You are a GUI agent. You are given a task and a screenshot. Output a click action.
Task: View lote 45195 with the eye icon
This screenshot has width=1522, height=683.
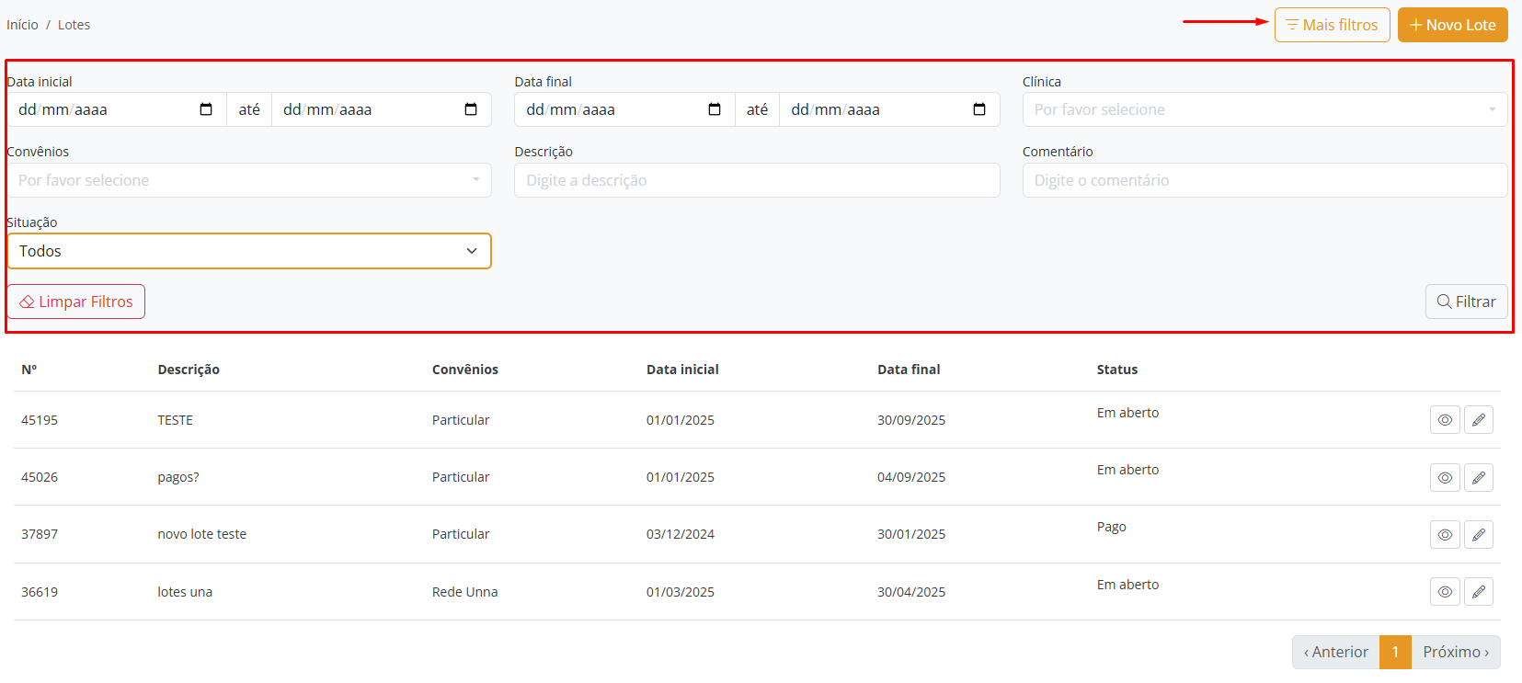1445,420
